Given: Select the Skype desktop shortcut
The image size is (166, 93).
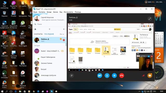Looking at the screenshot, I should (13, 34).
